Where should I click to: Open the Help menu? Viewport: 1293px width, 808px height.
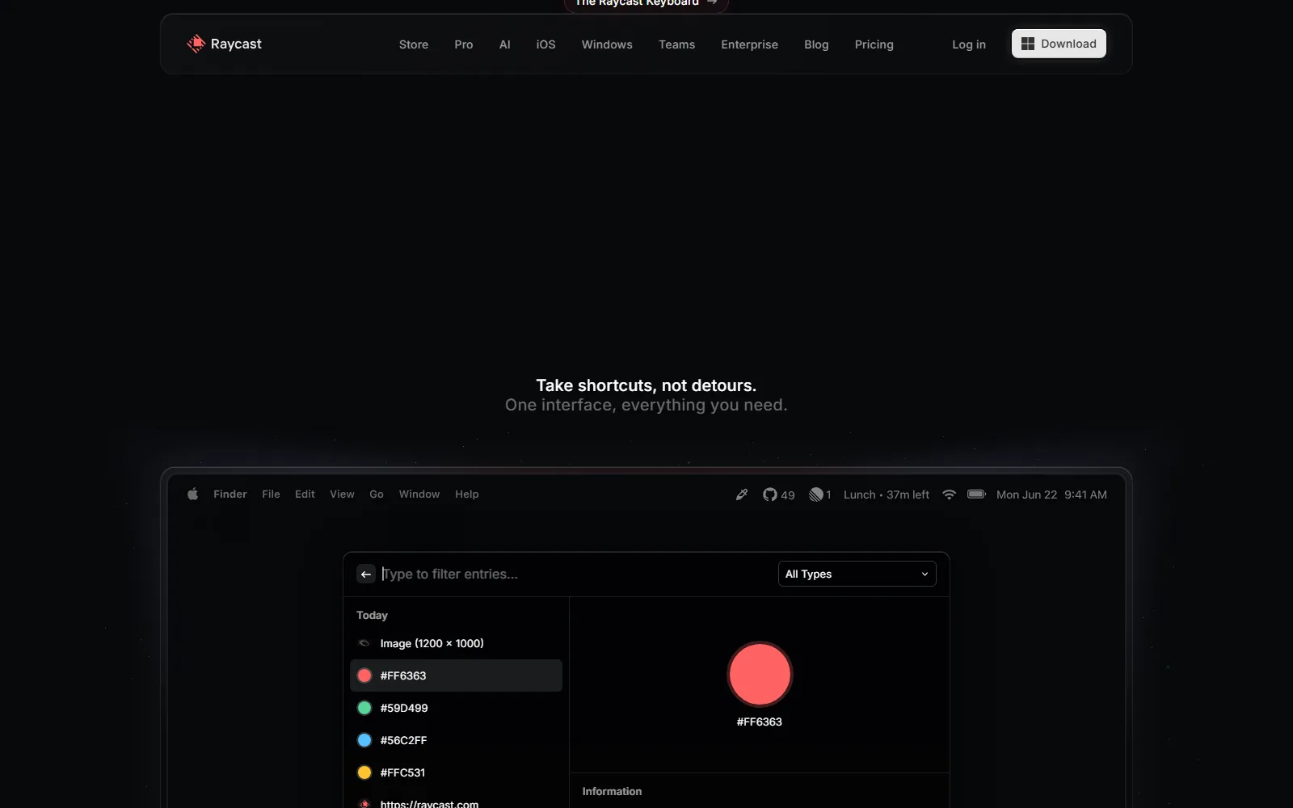tap(467, 494)
